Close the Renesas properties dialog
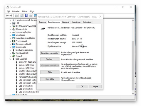141x106 pixels. [x=100, y=17]
